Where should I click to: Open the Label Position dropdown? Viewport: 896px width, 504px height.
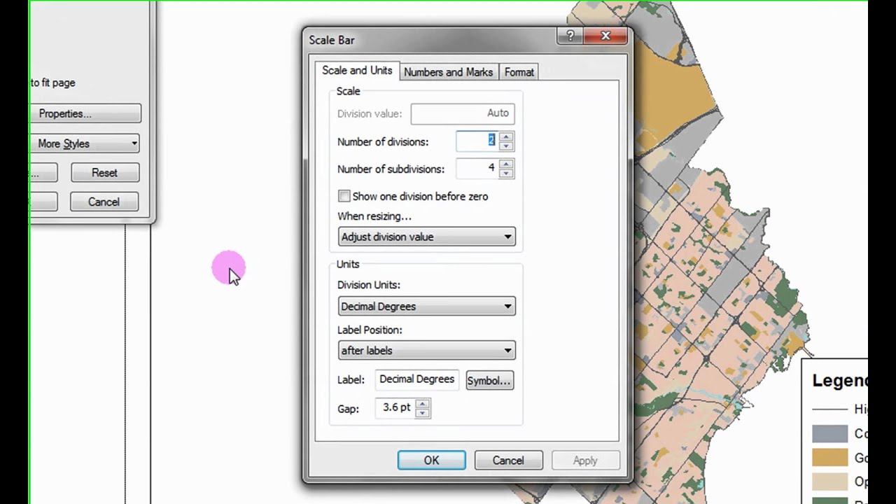(426, 351)
